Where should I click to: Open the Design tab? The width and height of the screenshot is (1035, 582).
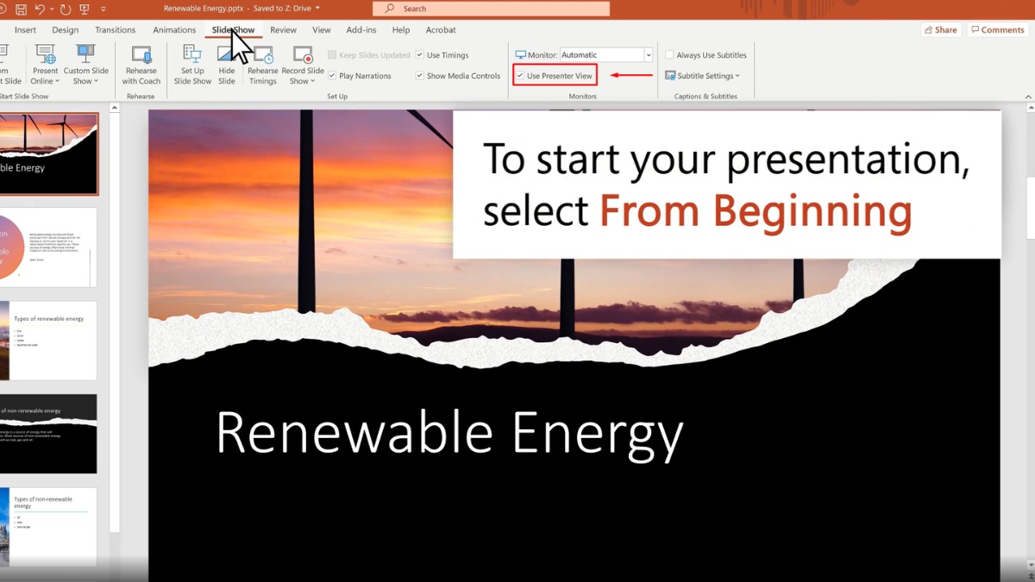65,29
